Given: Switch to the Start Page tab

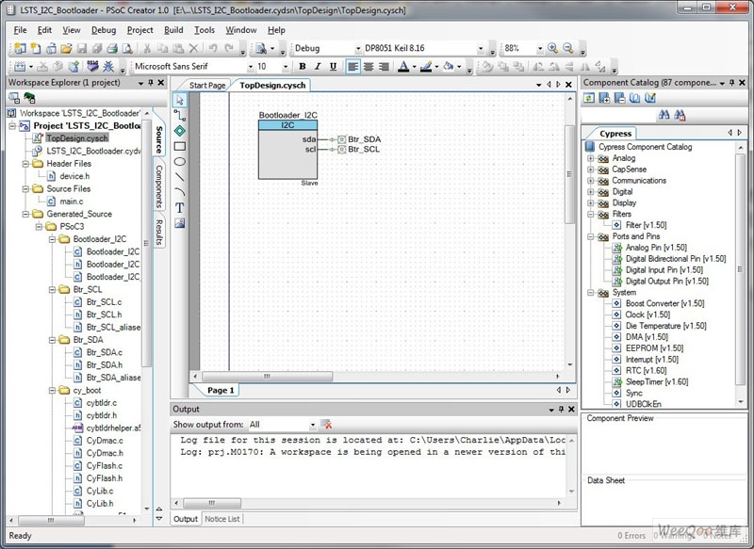Looking at the screenshot, I should click(207, 85).
